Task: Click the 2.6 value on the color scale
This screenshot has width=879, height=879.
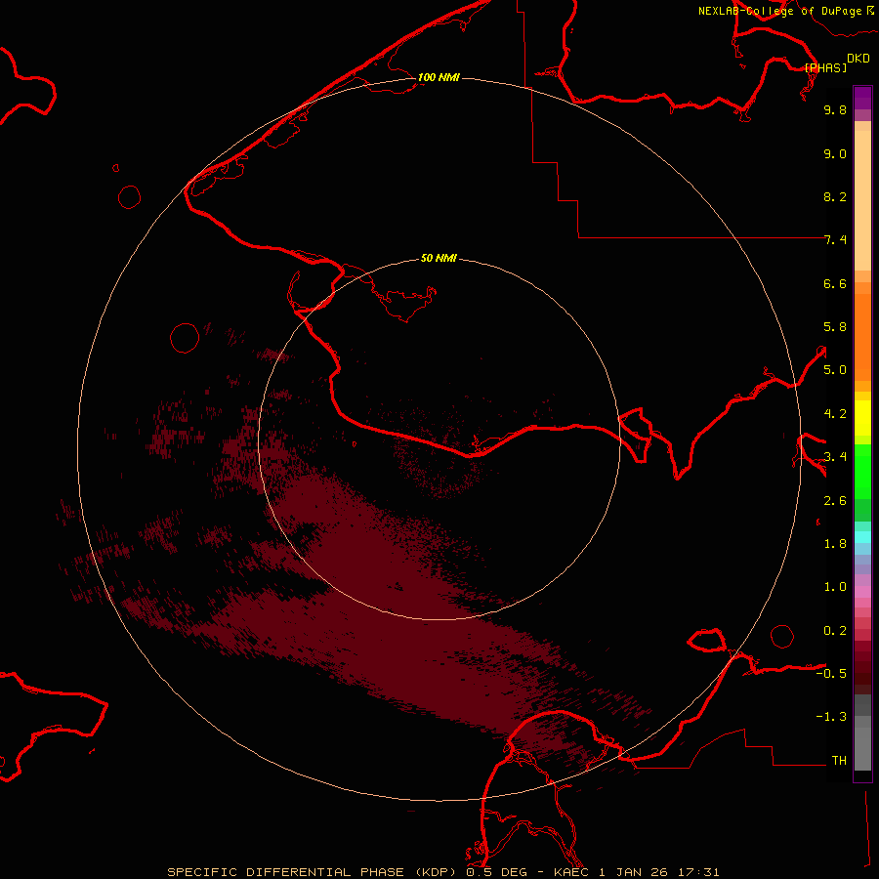Action: pos(835,501)
